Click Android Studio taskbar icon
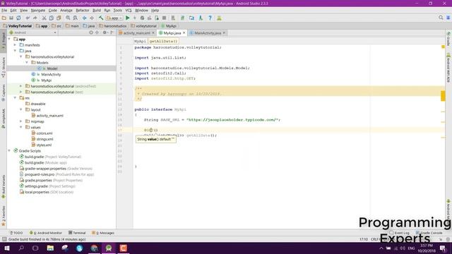Image resolution: width=452 pixels, height=254 pixels. 109,248
